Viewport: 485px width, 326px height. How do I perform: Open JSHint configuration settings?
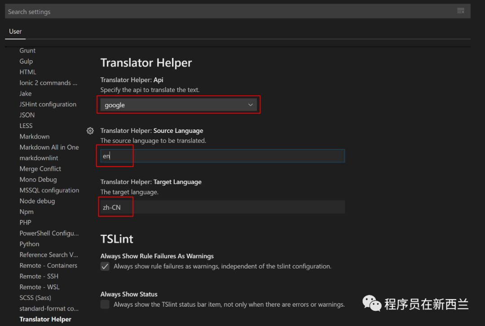(48, 104)
